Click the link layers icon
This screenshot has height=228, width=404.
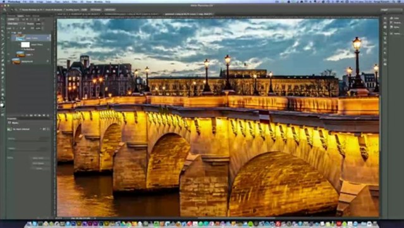tap(22, 115)
